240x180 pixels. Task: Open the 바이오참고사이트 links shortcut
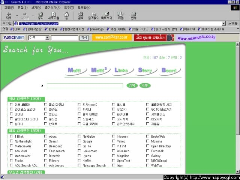pos(211,29)
